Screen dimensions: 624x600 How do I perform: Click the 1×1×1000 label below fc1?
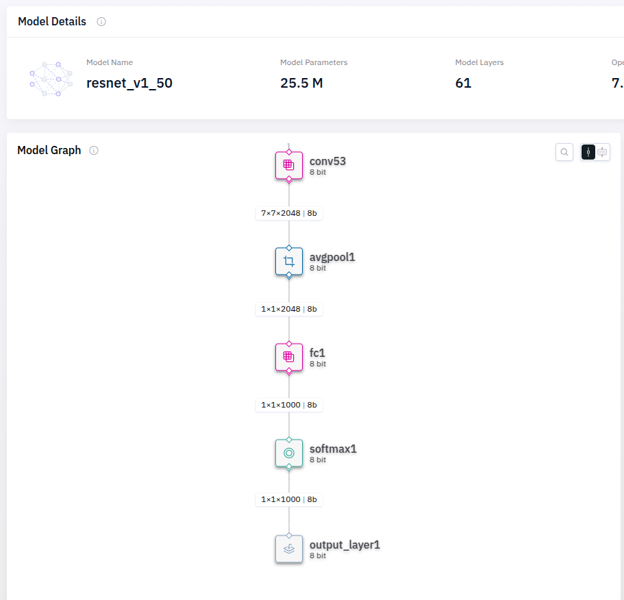pos(289,405)
